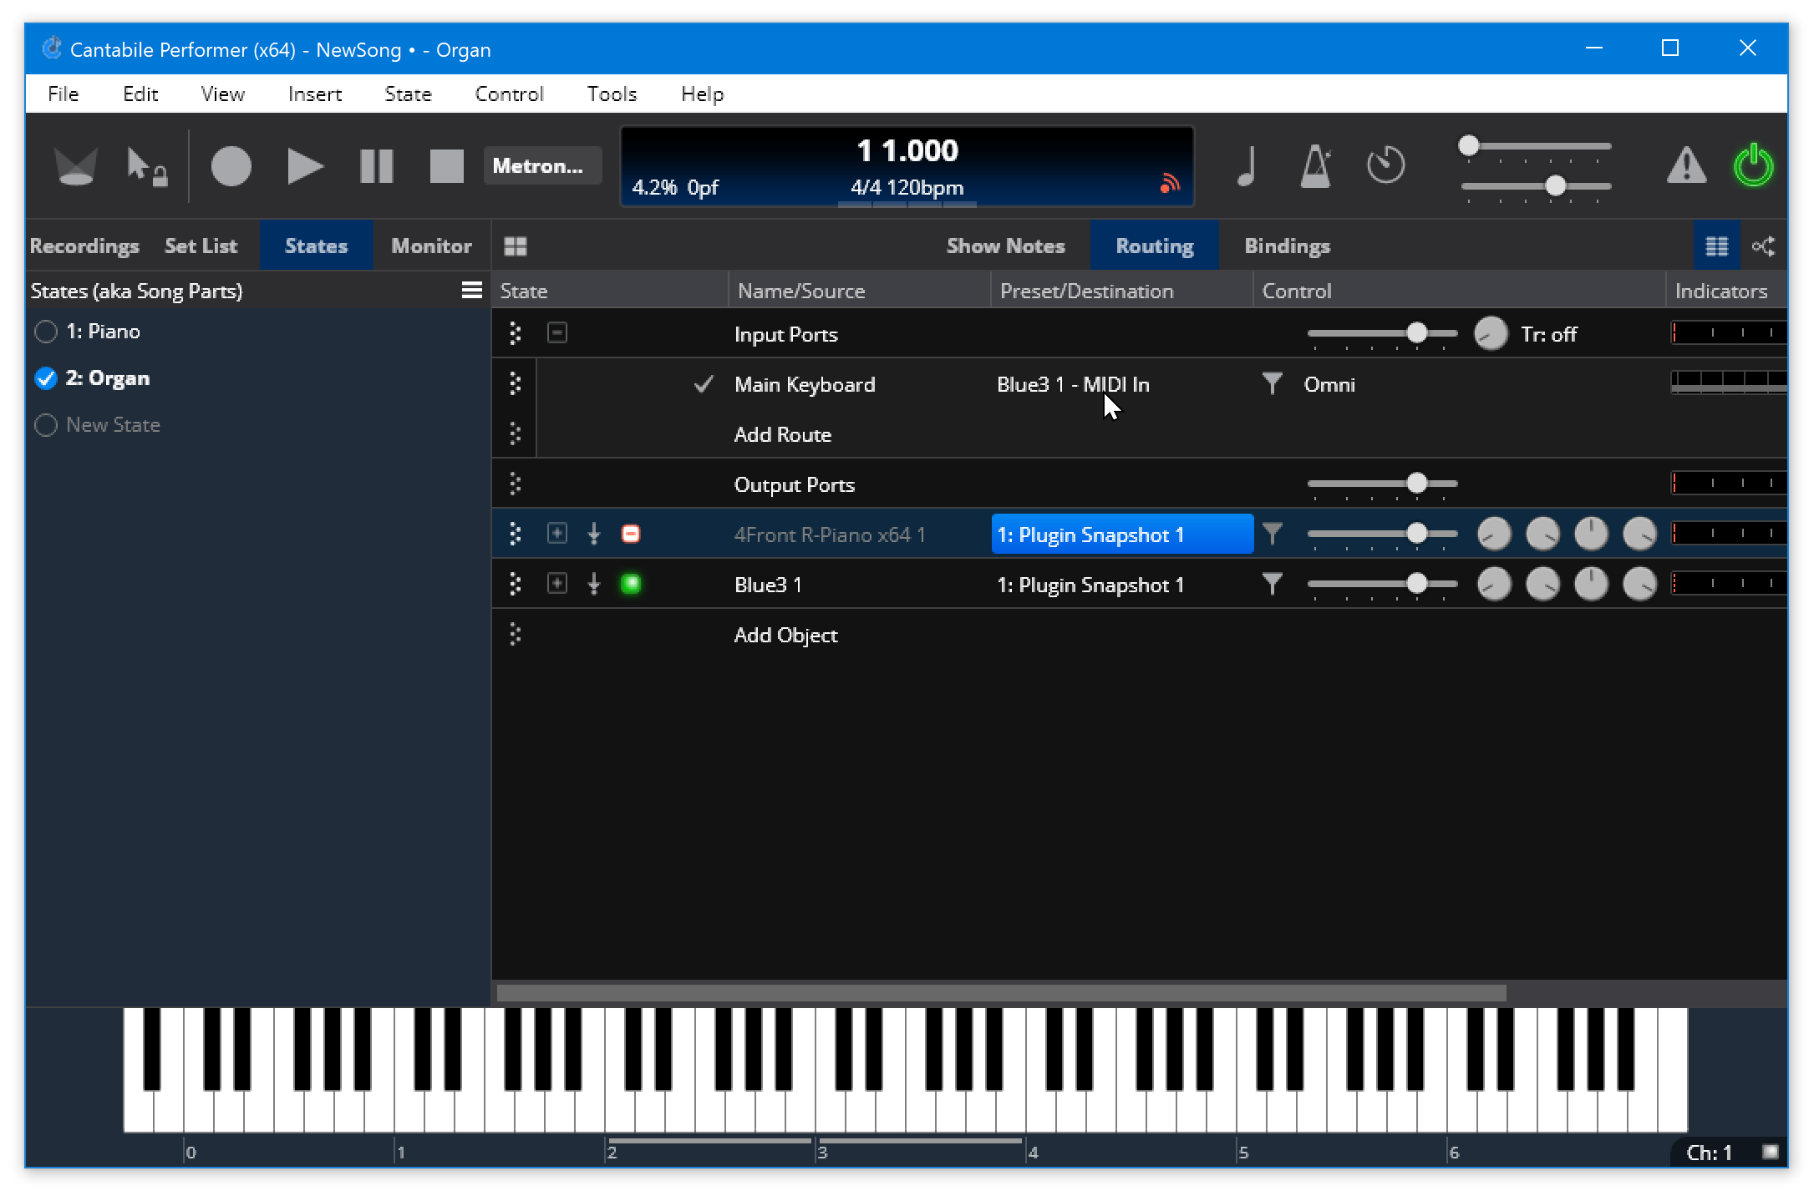Switch to the Bindings tab

(x=1288, y=246)
